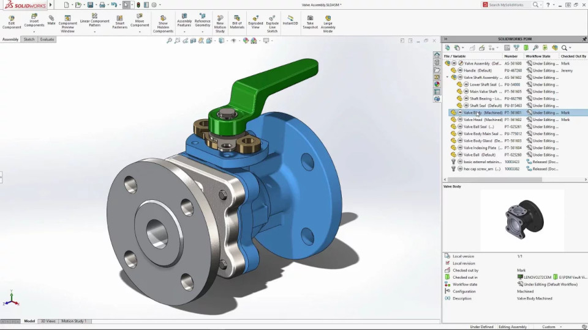The width and height of the screenshot is (588, 330).
Task: Click the Search MySolidWorks input field
Action: [508, 5]
